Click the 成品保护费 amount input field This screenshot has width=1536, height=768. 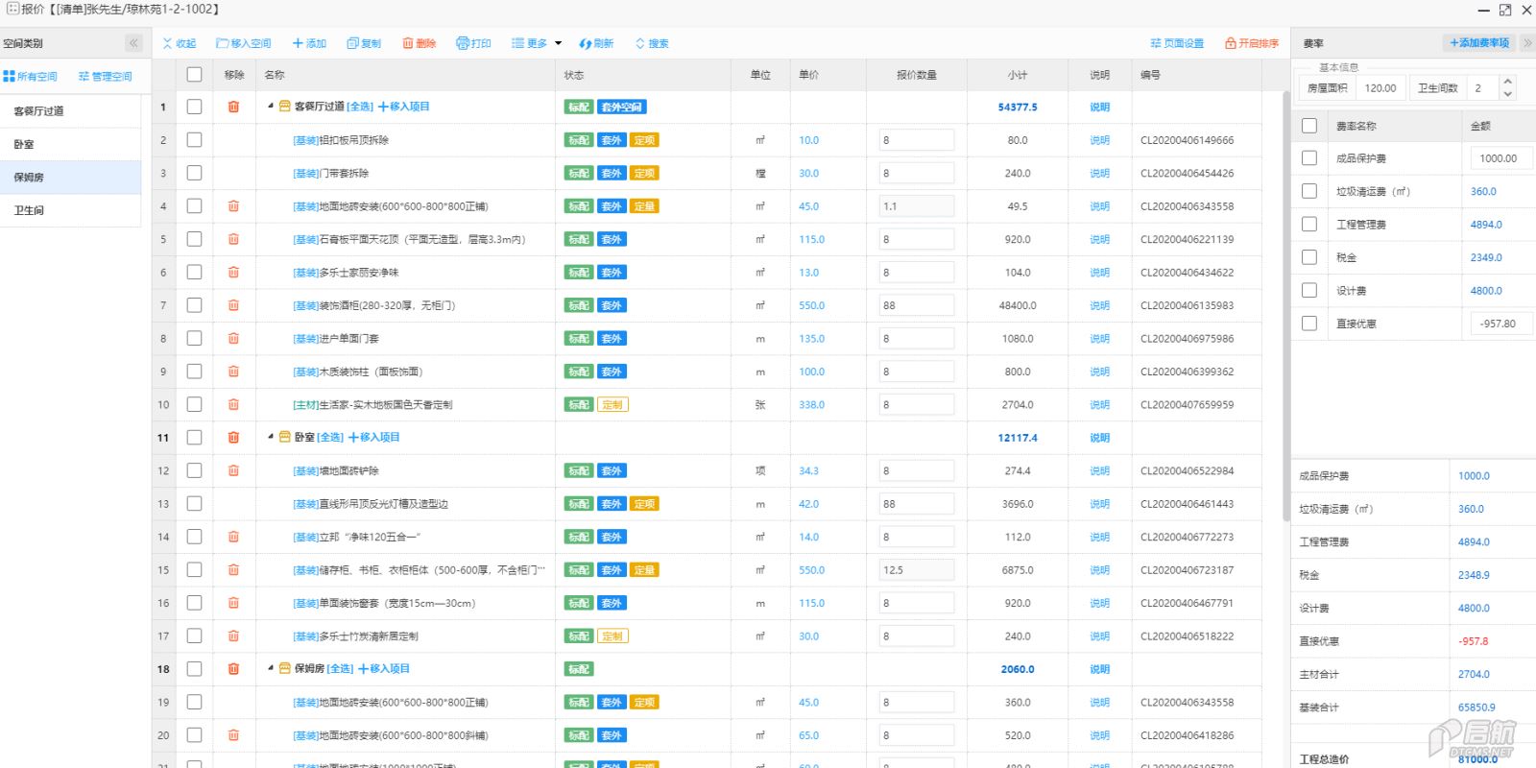point(1500,158)
